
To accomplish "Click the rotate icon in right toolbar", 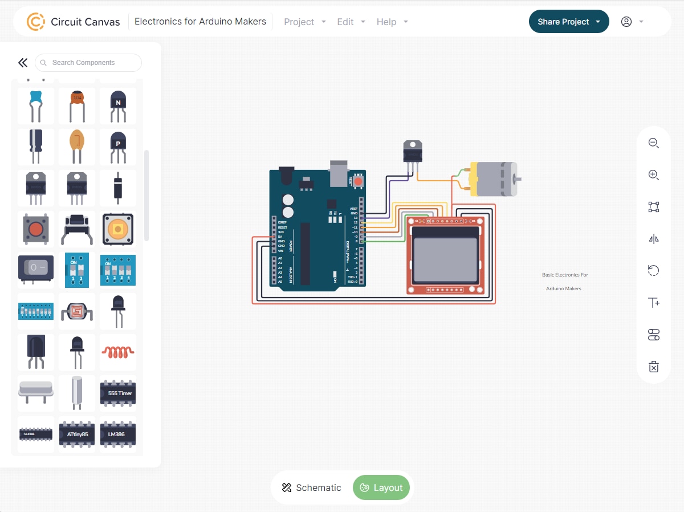I will click(653, 271).
